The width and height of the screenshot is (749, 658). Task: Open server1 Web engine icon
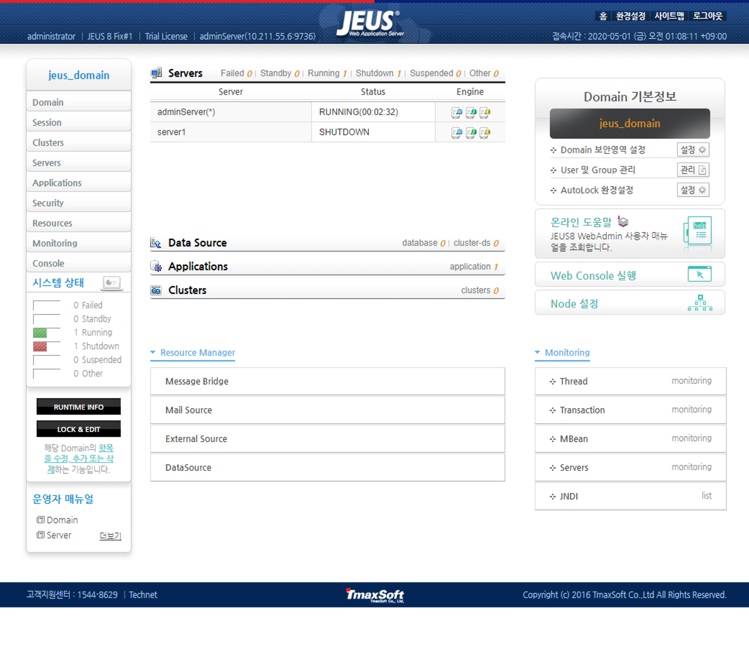(x=456, y=133)
